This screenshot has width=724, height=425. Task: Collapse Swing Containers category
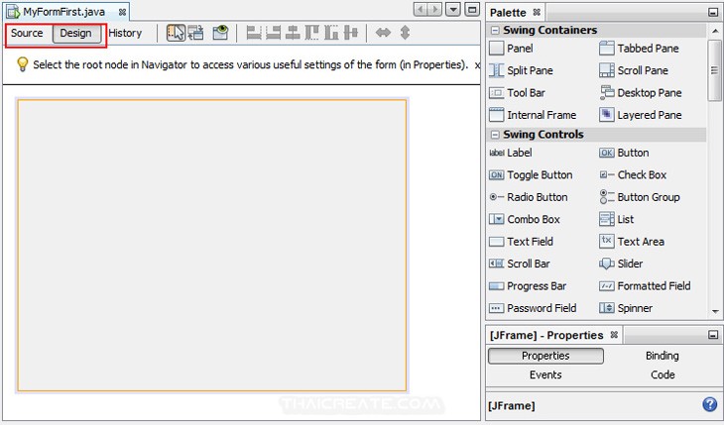click(495, 31)
